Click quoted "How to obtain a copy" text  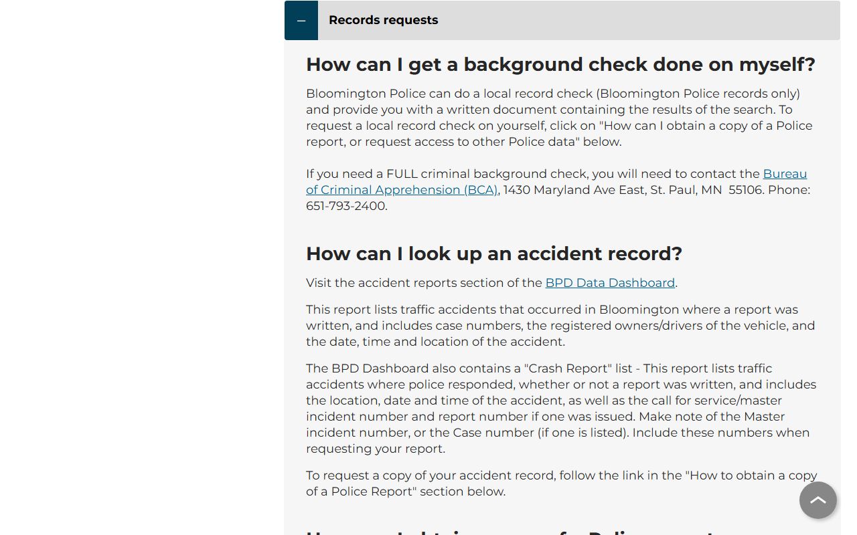750,475
